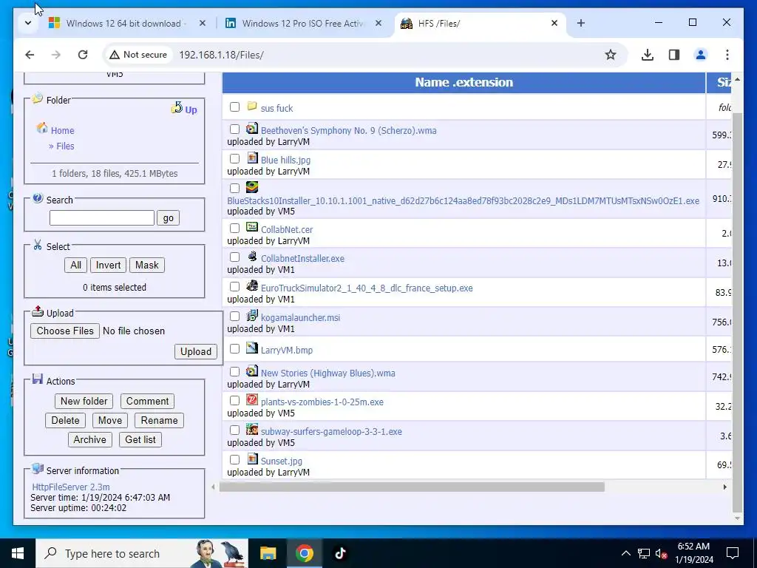Screen dimensions: 757x568
Task: Click the Invert selection button
Action: 108,266
